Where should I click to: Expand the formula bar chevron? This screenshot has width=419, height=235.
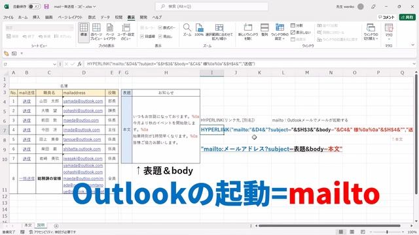point(414,64)
